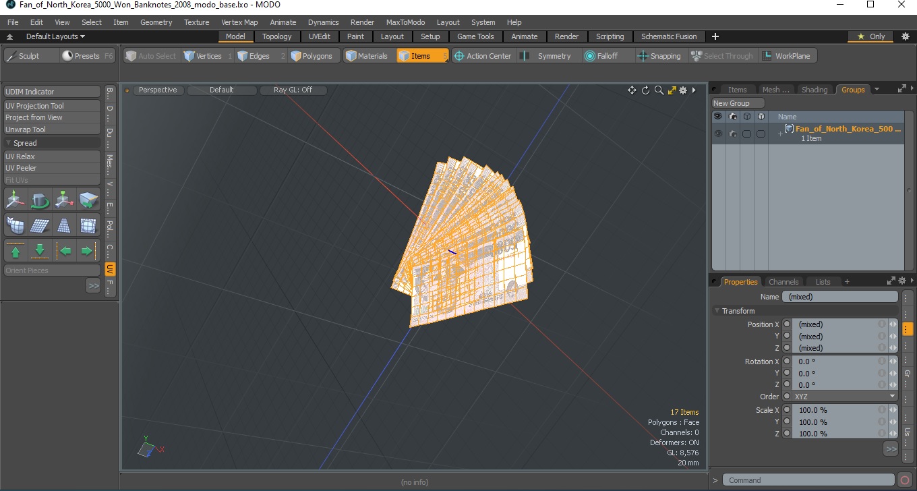Click the trapezoid perspective grid icon
This screenshot has height=491, width=917.
tap(64, 225)
